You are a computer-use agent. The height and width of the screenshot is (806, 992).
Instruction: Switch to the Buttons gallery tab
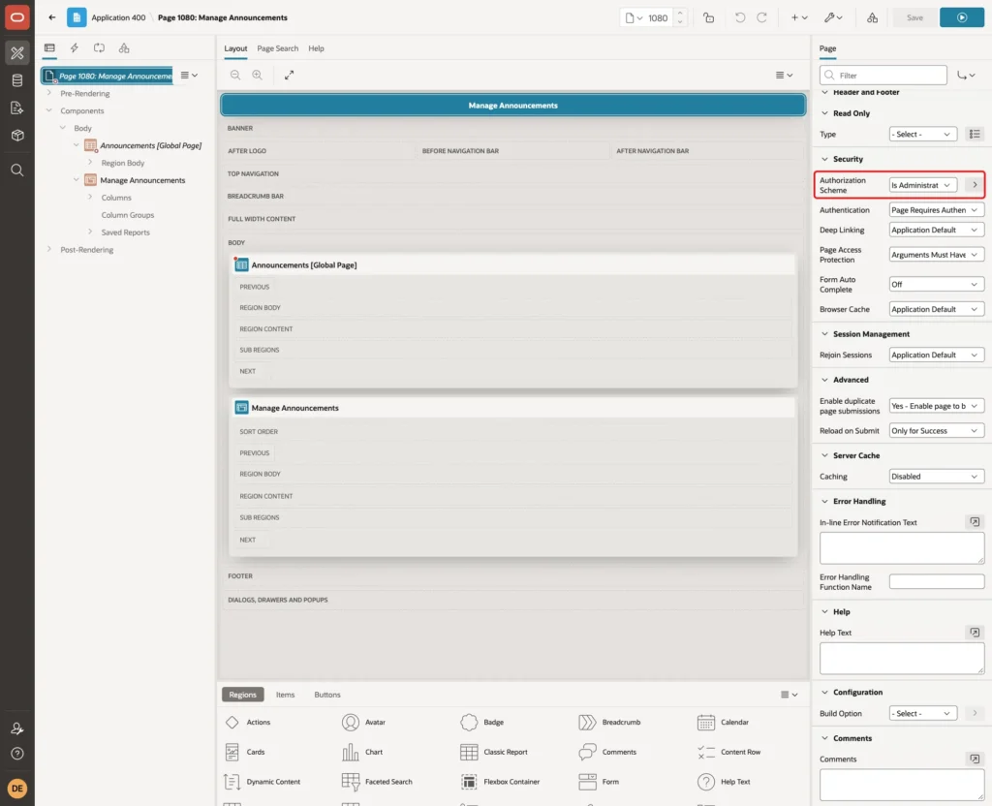point(327,695)
